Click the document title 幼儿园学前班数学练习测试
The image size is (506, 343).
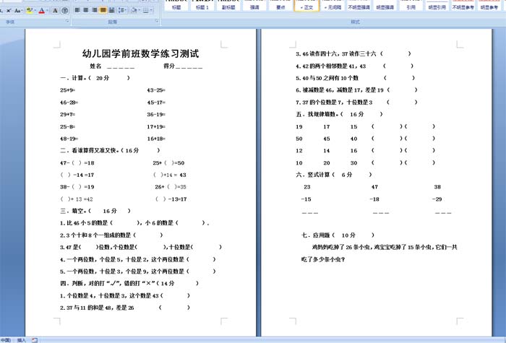tap(140, 53)
